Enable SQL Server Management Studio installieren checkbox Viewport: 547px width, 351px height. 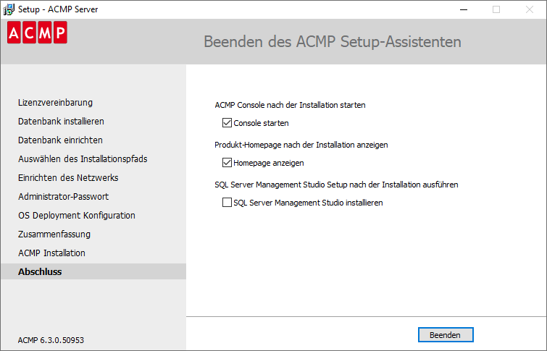227,203
